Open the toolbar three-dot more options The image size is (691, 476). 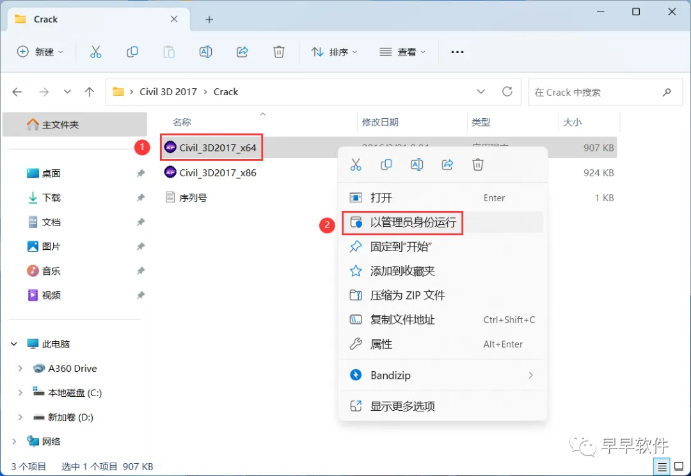pos(457,52)
